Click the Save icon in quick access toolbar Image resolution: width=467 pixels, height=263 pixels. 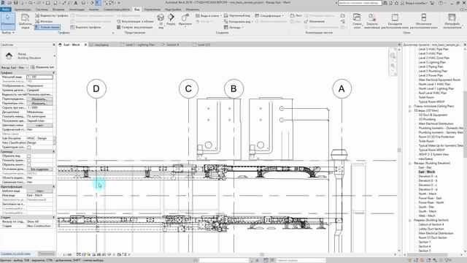point(15,3)
